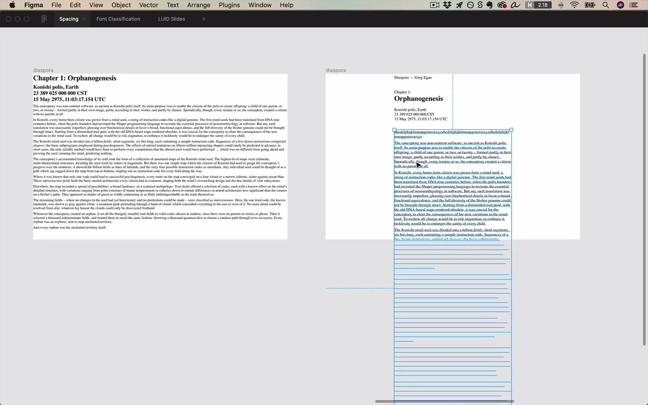This screenshot has width=648, height=405.
Task: Click the circular wave menu bar icon
Action: point(470,5)
